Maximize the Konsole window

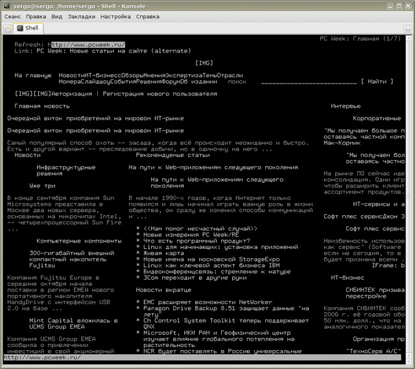coord(399,6)
